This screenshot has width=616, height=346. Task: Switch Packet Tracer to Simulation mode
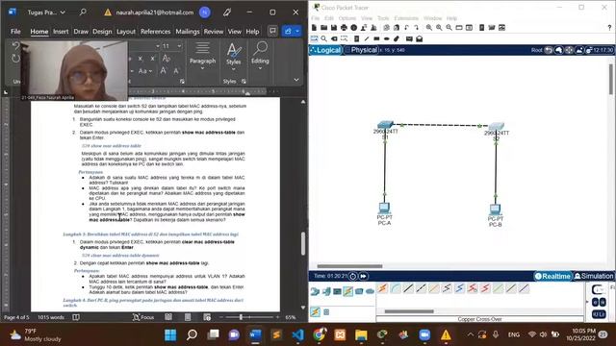click(x=594, y=276)
